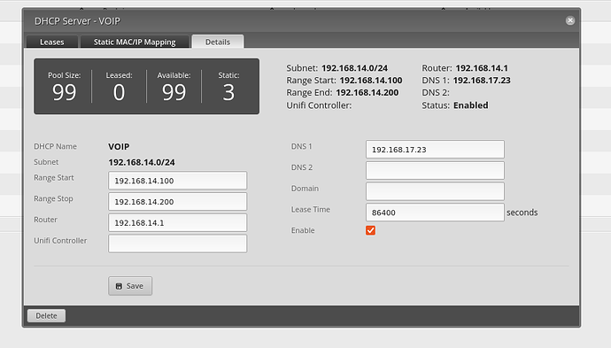Uncheck the Enable checkbox
The width and height of the screenshot is (611, 348).
coord(370,230)
